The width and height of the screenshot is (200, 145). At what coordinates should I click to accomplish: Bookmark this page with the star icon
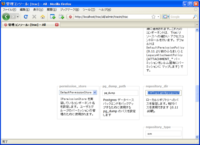[153, 17]
